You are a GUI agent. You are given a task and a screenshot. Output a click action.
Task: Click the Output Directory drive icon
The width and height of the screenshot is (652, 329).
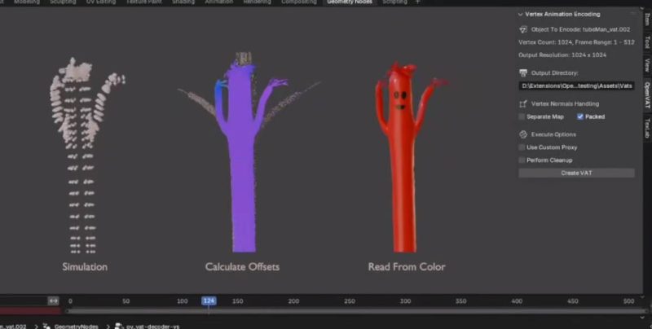(524, 73)
